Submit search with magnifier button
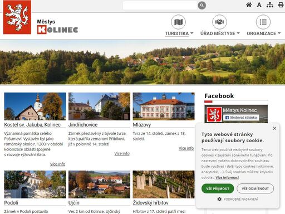 coord(202,6)
